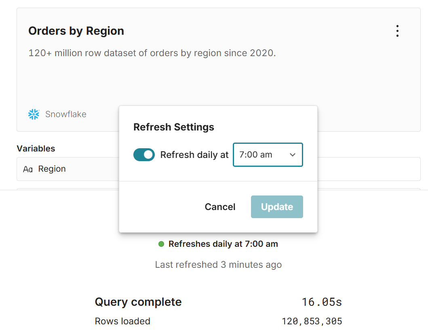Click the green refresh status dot
Viewport: 428px width, 330px height.
[161, 244]
